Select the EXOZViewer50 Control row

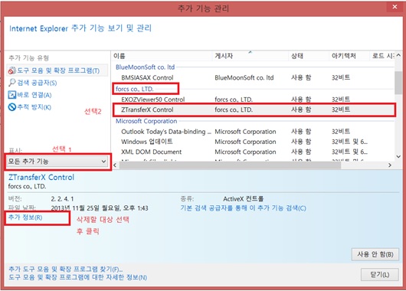tap(254, 100)
